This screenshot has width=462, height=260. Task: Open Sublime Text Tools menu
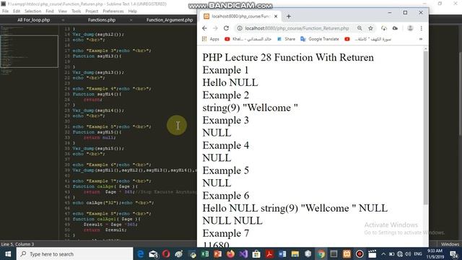tap(76, 12)
